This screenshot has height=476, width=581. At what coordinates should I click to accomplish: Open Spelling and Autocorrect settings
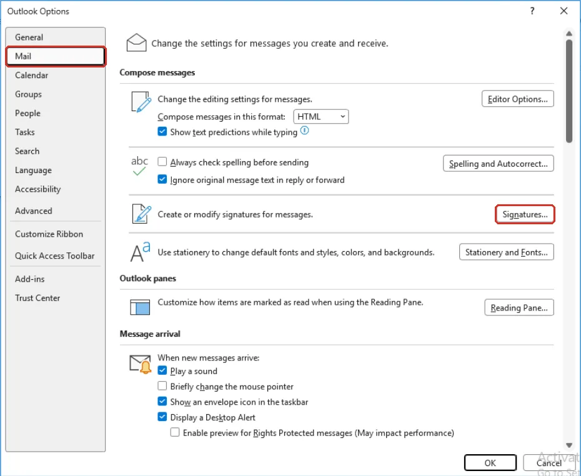[x=499, y=164]
